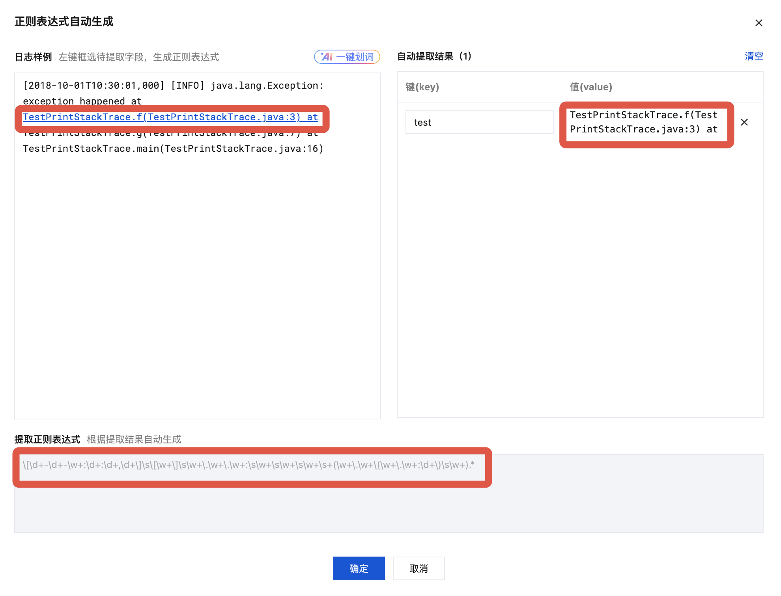Delete the 'test' key-value row
This screenshot has width=781, height=596.
coord(744,122)
